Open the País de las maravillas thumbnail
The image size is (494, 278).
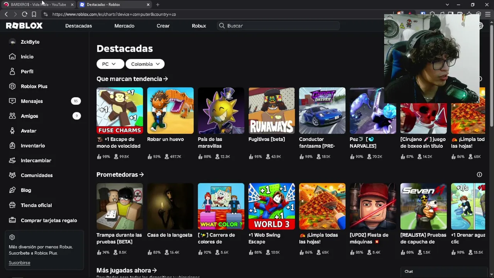click(x=221, y=110)
